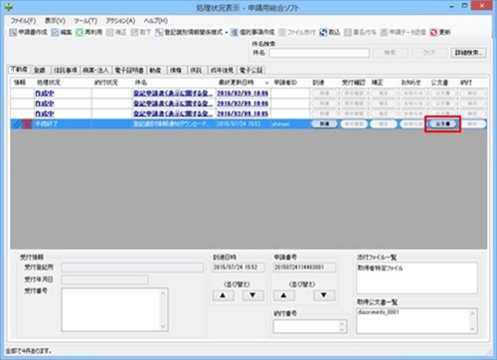Click the 更新 refresh toolbar icon
This screenshot has height=360, width=497.
pos(433,33)
